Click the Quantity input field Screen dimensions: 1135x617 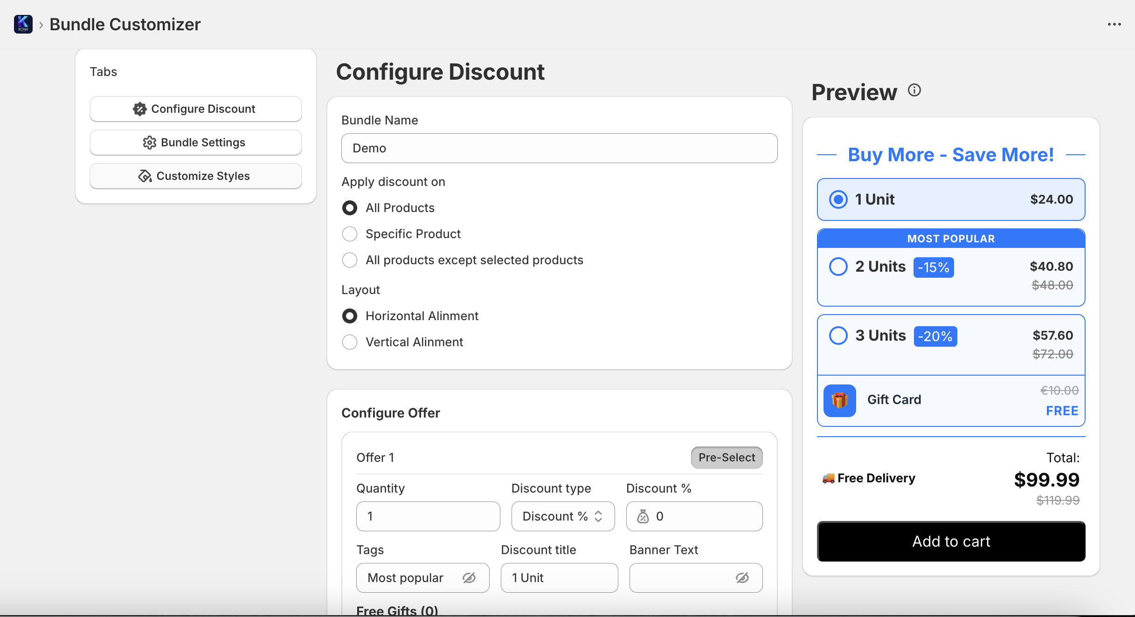(x=428, y=516)
